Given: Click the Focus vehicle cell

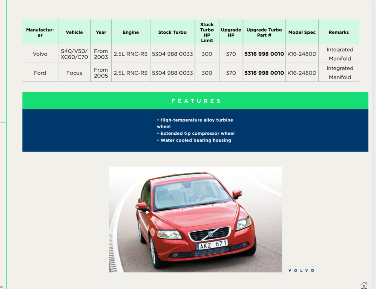Looking at the screenshot, I should point(74,73).
